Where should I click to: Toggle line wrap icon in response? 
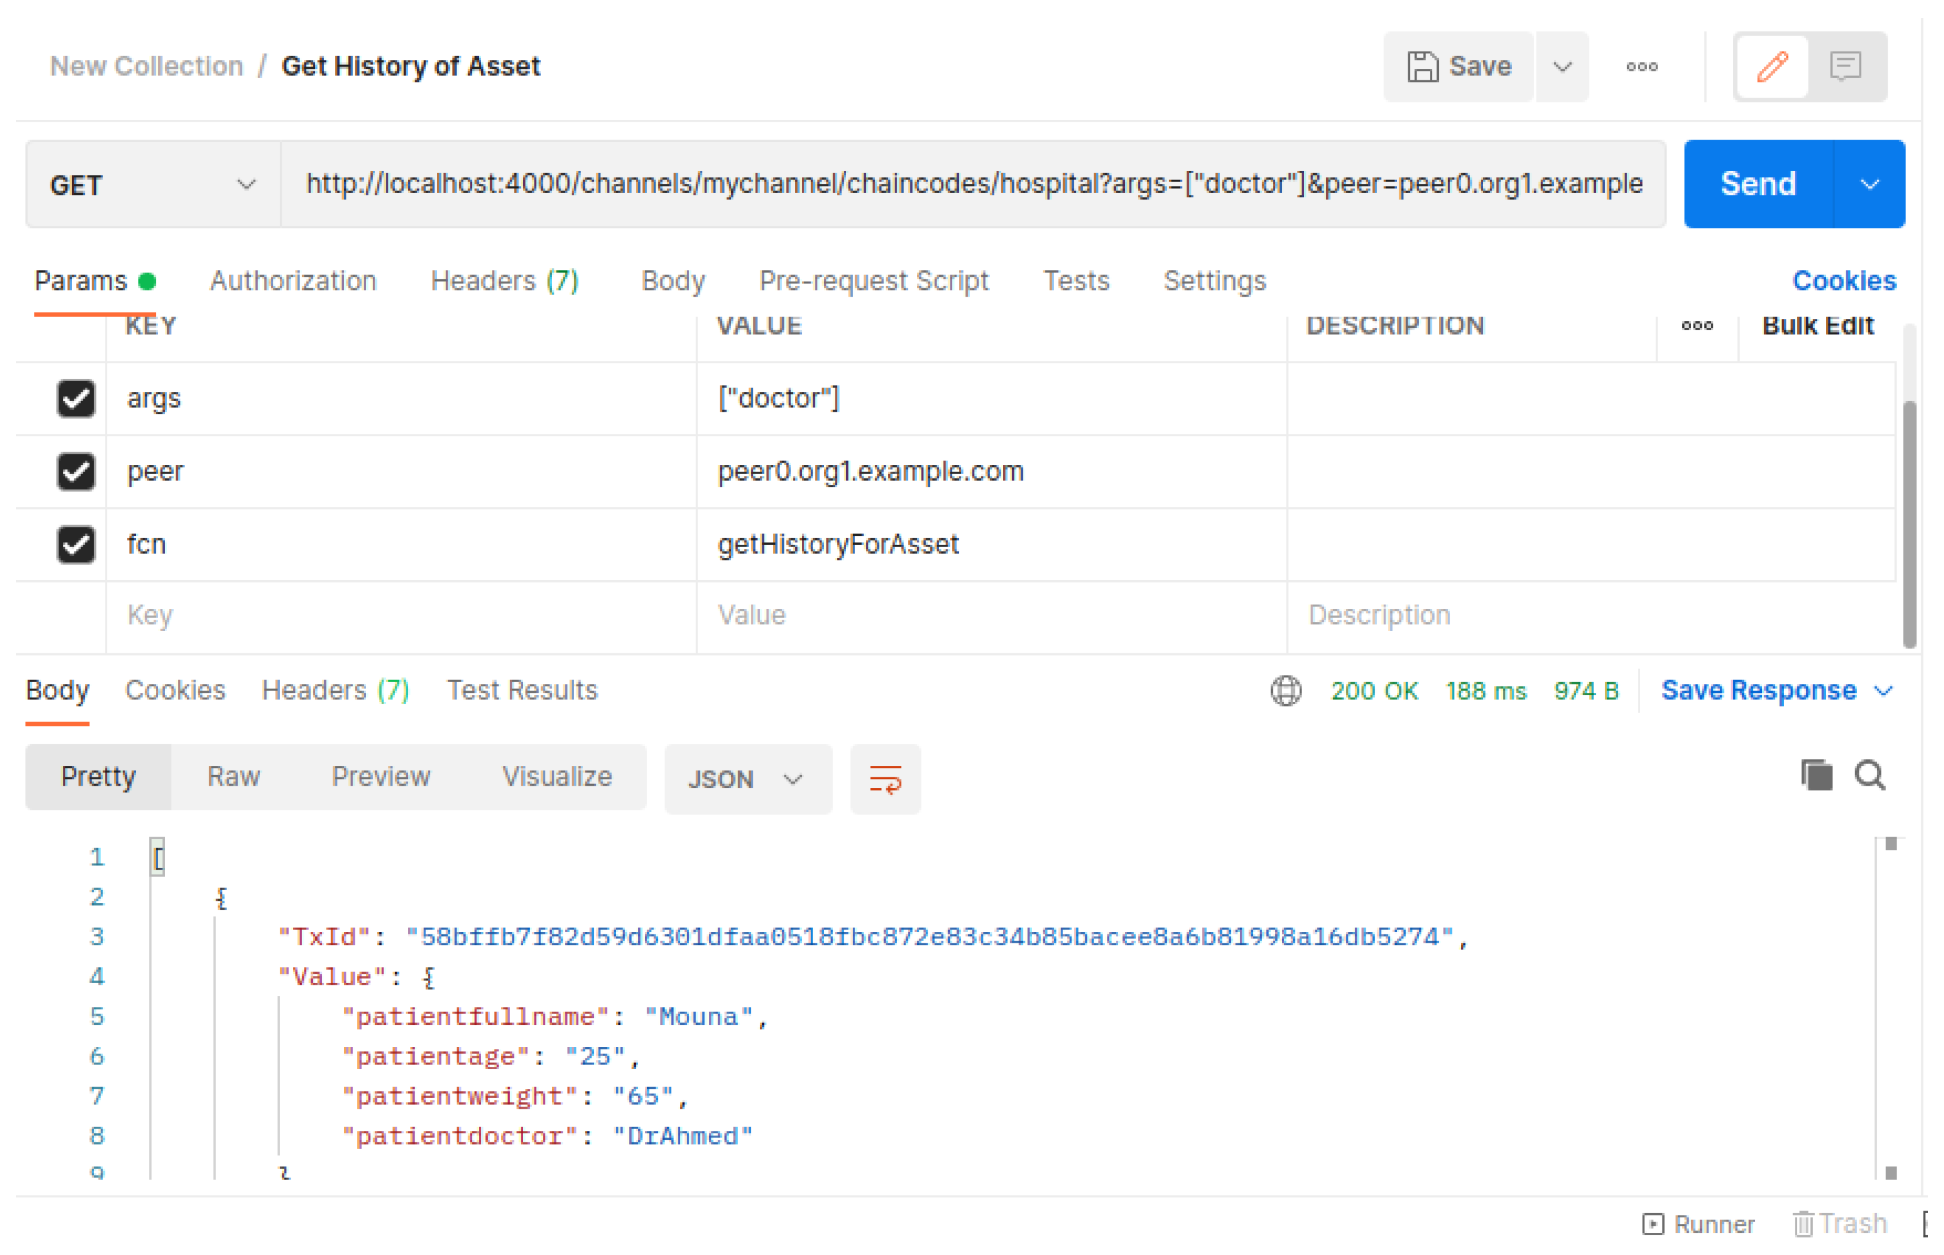click(x=885, y=779)
